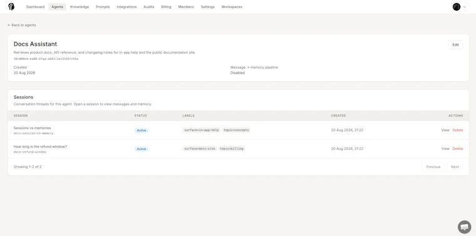Delete the refund window session
The image size is (476, 236).
tap(457, 149)
